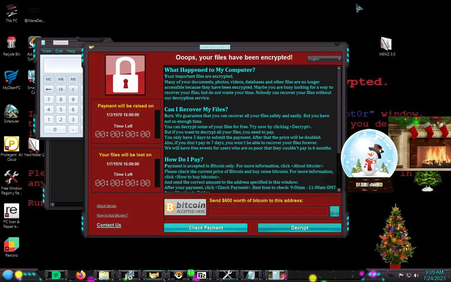Click the message scrollbar up arrow
The image size is (451, 282).
click(339, 68)
